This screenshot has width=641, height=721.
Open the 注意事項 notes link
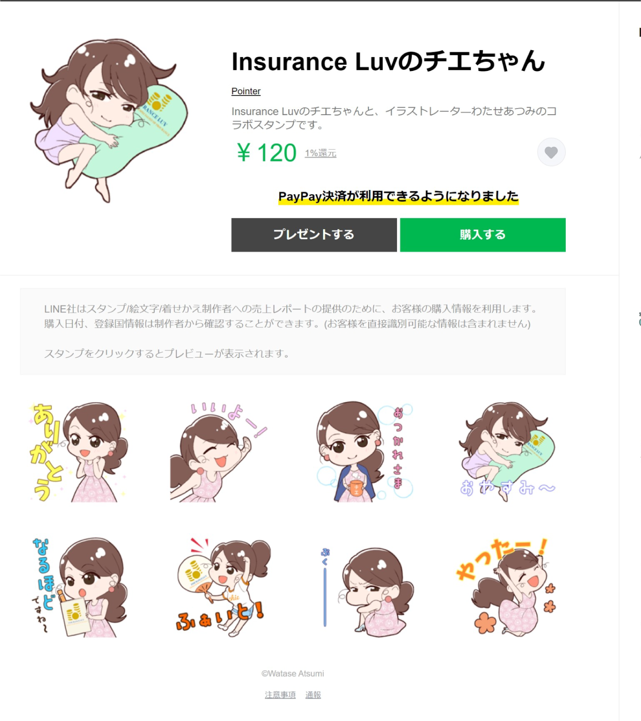(280, 695)
